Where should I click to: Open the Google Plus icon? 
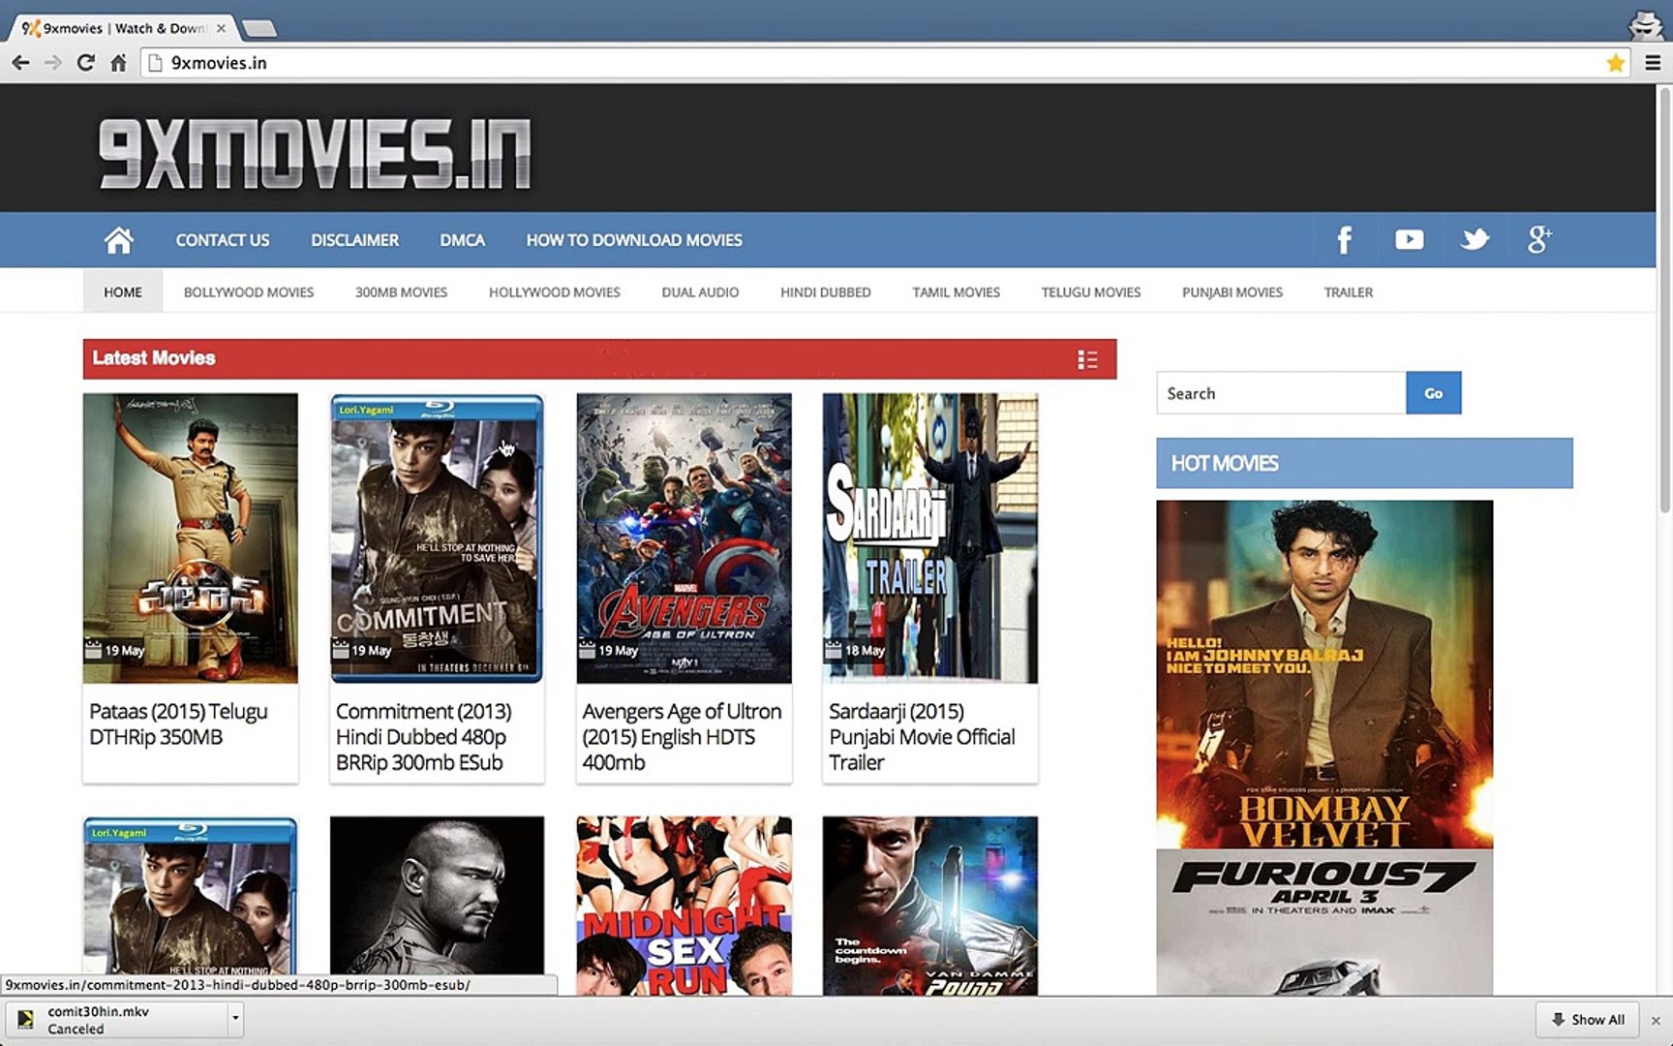(1539, 239)
